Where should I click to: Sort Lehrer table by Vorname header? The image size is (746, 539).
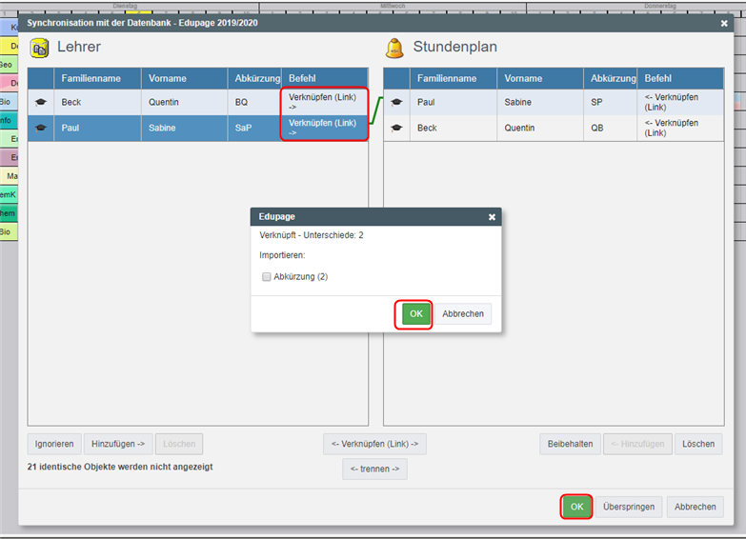tap(185, 78)
